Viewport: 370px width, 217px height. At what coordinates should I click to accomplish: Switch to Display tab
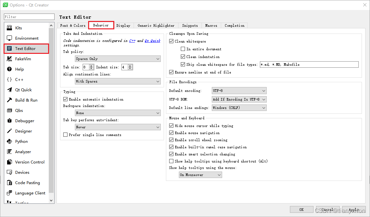coord(123,25)
